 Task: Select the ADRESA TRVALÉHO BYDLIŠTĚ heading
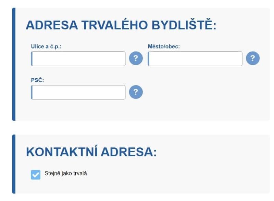tap(121, 25)
